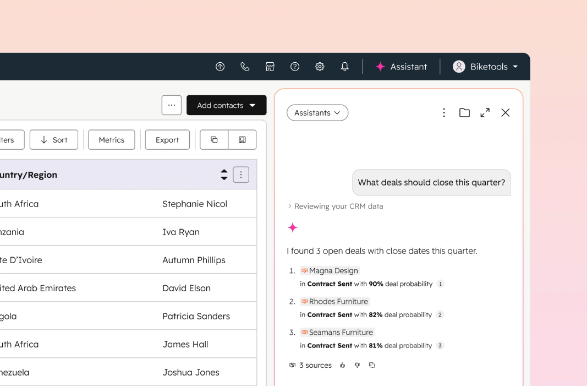Open the Assistant from the top bar
Viewport: 587px width, 386px height.
401,67
